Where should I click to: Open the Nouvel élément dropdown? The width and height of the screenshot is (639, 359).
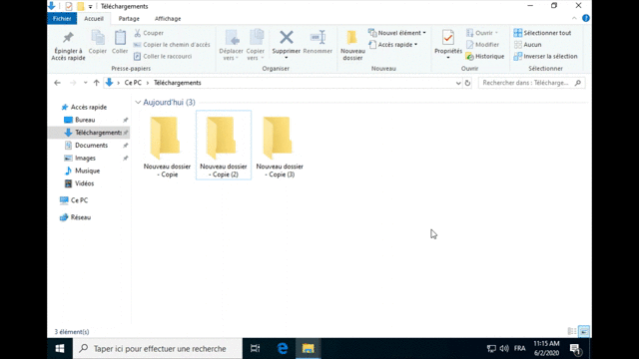click(397, 33)
